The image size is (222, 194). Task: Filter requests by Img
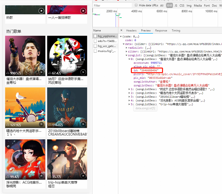(x=189, y=5)
